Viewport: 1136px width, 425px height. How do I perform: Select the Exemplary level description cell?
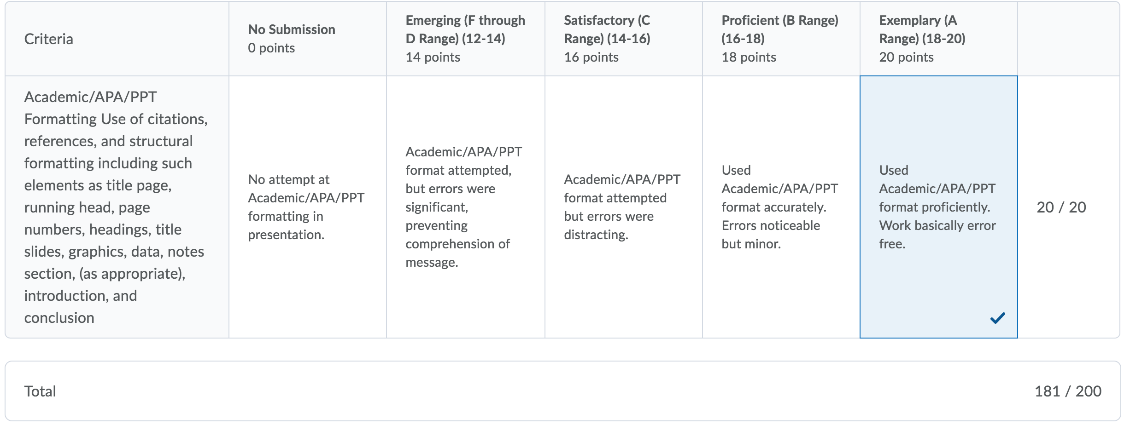click(x=938, y=207)
